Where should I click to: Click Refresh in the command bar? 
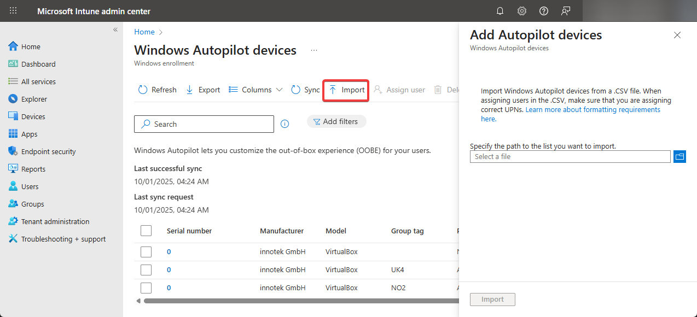tap(157, 90)
